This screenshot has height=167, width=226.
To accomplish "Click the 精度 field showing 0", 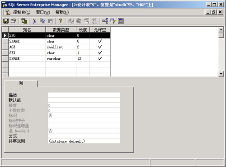I will point(84,105).
